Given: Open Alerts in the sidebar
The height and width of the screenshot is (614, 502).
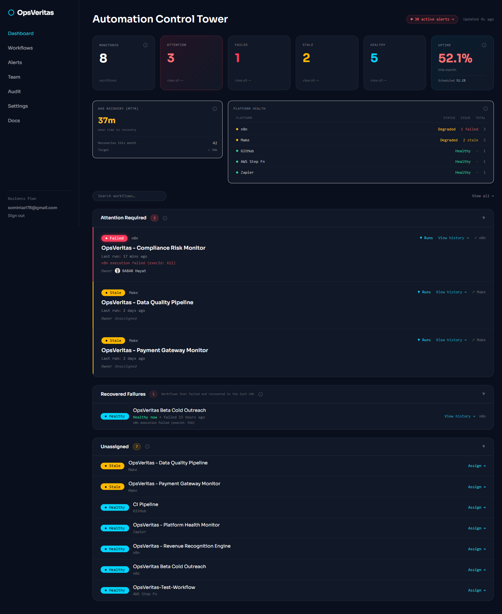Looking at the screenshot, I should [x=15, y=62].
